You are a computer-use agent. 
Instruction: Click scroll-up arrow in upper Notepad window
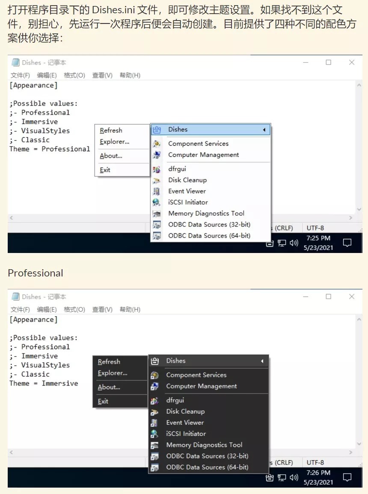coord(359,85)
